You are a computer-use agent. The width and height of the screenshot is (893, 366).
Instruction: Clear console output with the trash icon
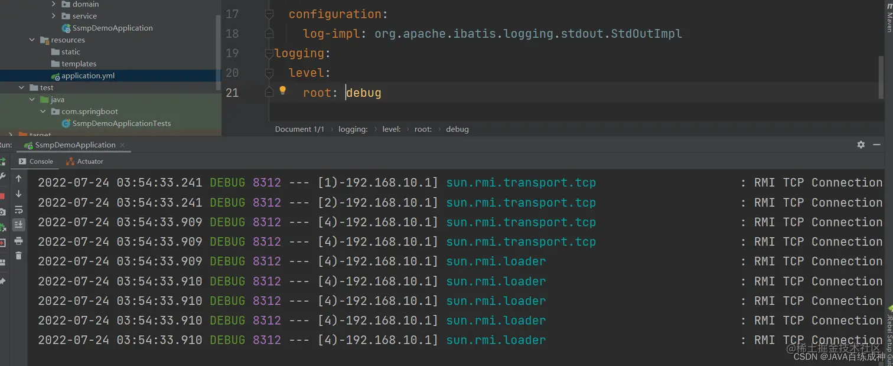click(x=18, y=256)
